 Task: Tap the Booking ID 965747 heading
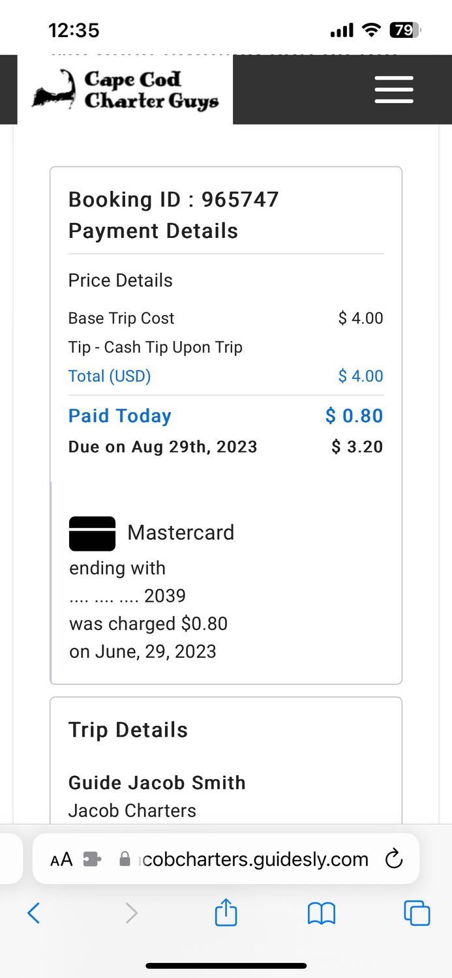[x=173, y=200]
